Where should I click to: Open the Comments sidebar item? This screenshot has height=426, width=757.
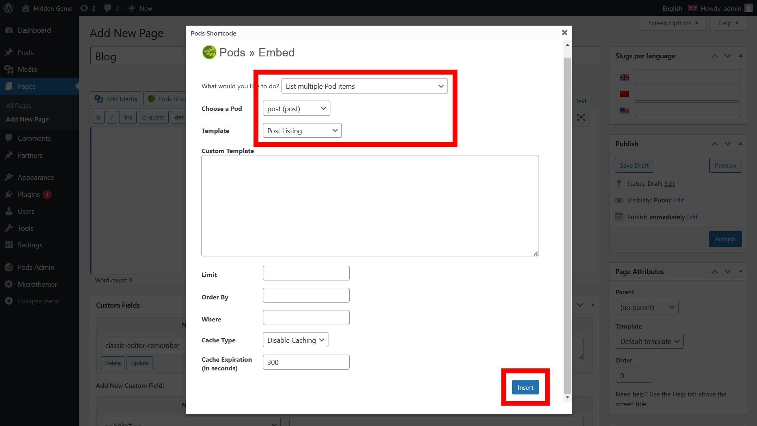[x=34, y=138]
